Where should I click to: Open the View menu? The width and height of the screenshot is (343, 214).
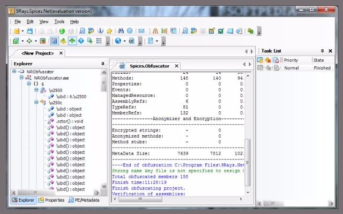[x=44, y=21]
